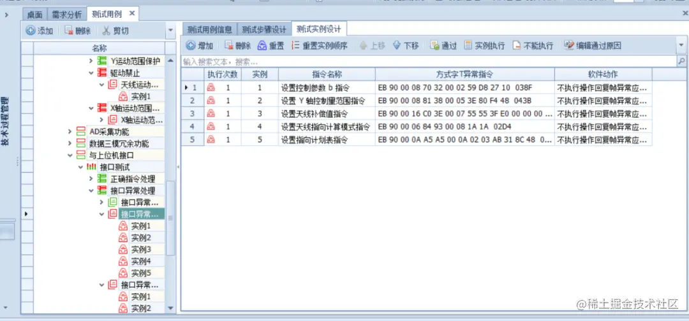Click the red icon beside 驱动禁止
Image resolution: width=689 pixels, height=321 pixels.
(102, 73)
